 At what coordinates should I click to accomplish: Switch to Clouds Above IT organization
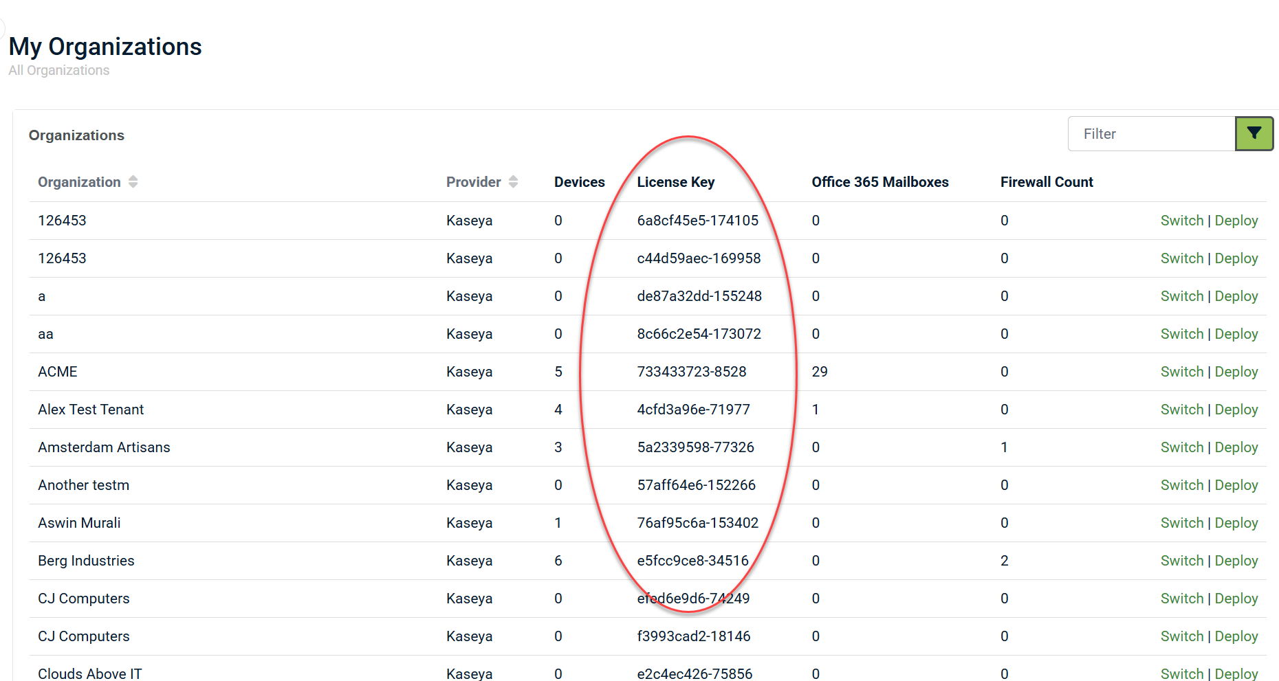(x=1181, y=673)
